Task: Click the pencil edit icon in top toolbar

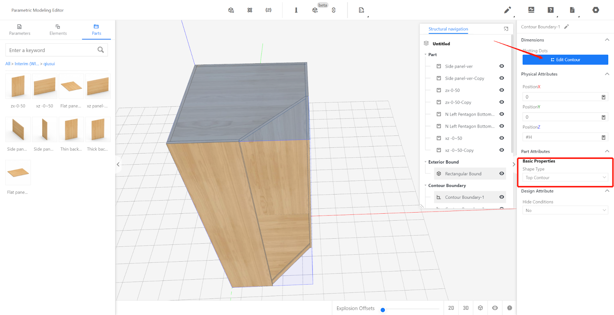Action: pos(507,10)
